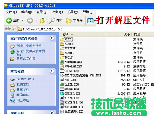Open the Views icon in toolbar

point(90,21)
